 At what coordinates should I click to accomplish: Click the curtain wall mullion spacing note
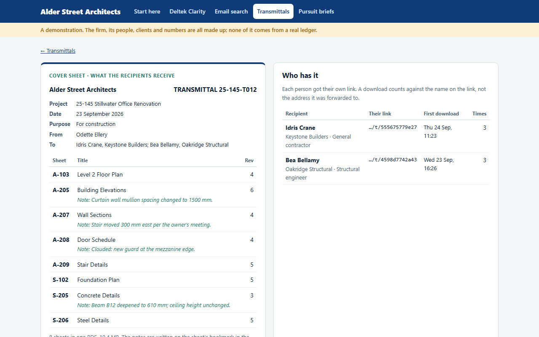click(145, 200)
